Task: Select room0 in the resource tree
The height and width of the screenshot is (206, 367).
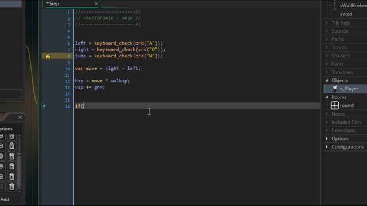Action: tap(347, 105)
